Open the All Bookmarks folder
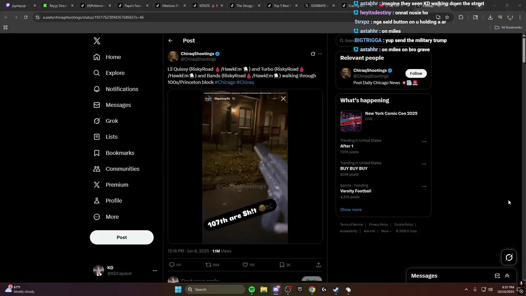Screen dimensions: 526x296 coord(508,28)
